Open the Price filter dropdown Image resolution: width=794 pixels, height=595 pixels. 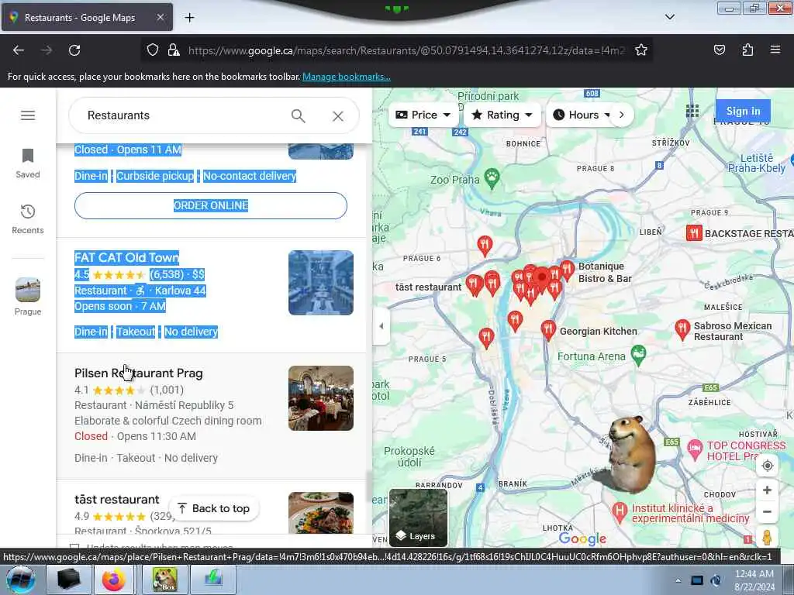(x=423, y=115)
